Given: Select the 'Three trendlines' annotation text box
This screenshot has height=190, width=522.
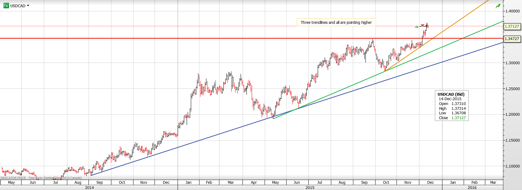Looking at the screenshot, I should point(336,22).
